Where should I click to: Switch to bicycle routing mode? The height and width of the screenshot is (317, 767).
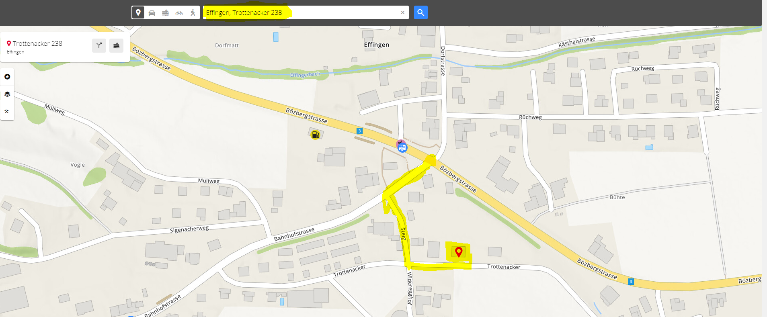(x=179, y=13)
